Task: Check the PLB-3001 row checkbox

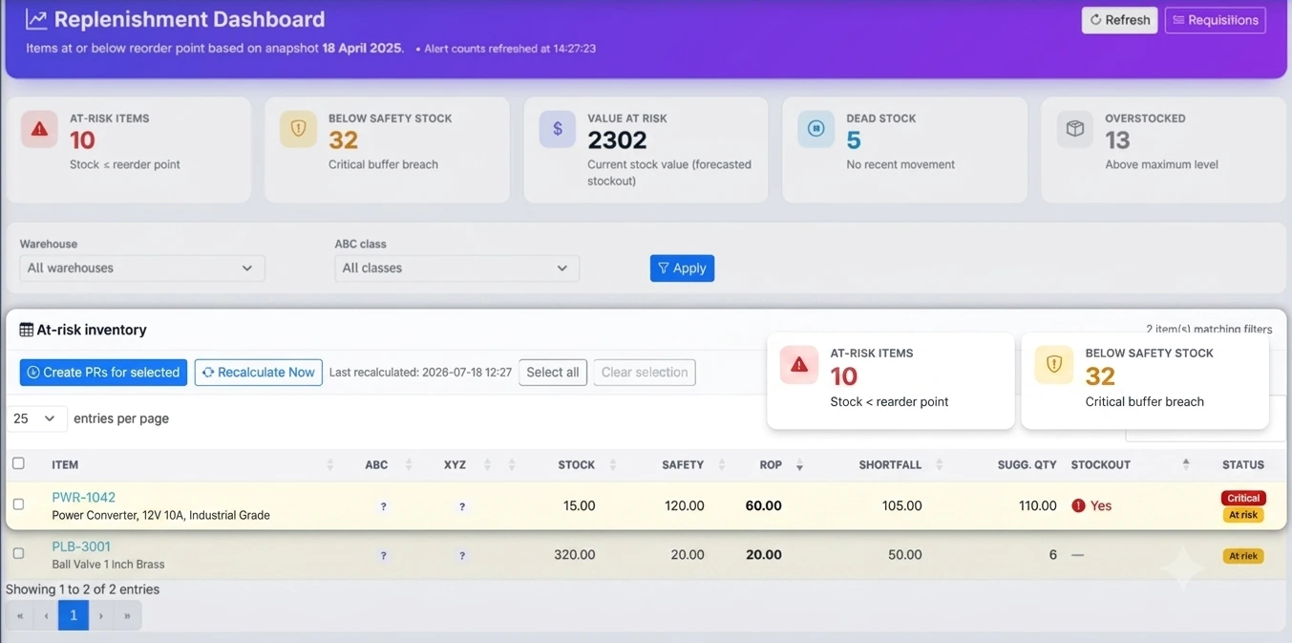Action: point(18,552)
